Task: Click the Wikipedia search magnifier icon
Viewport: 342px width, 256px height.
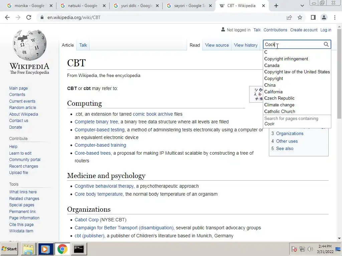Action: (326, 44)
